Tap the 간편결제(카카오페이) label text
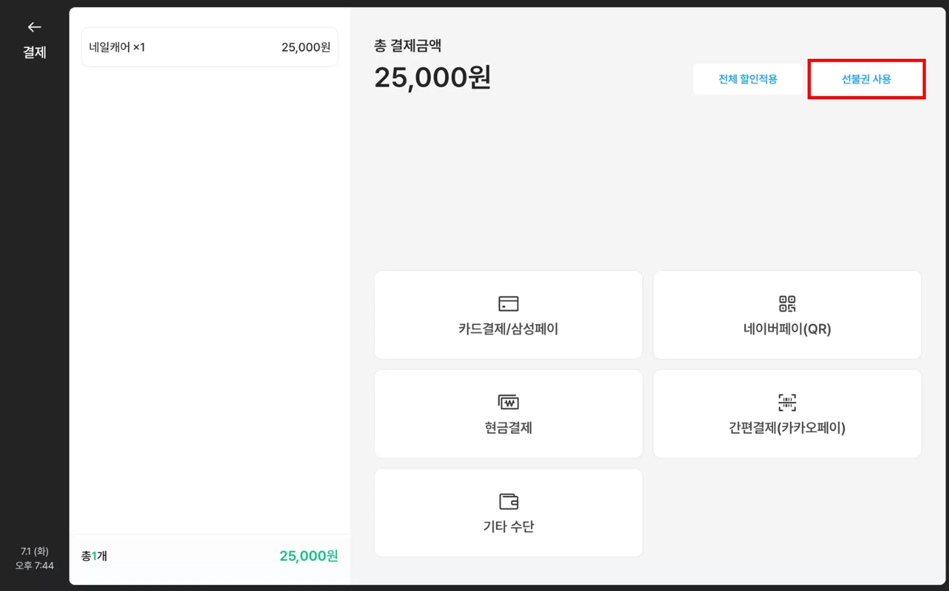949x591 pixels. pyautogui.click(x=787, y=428)
